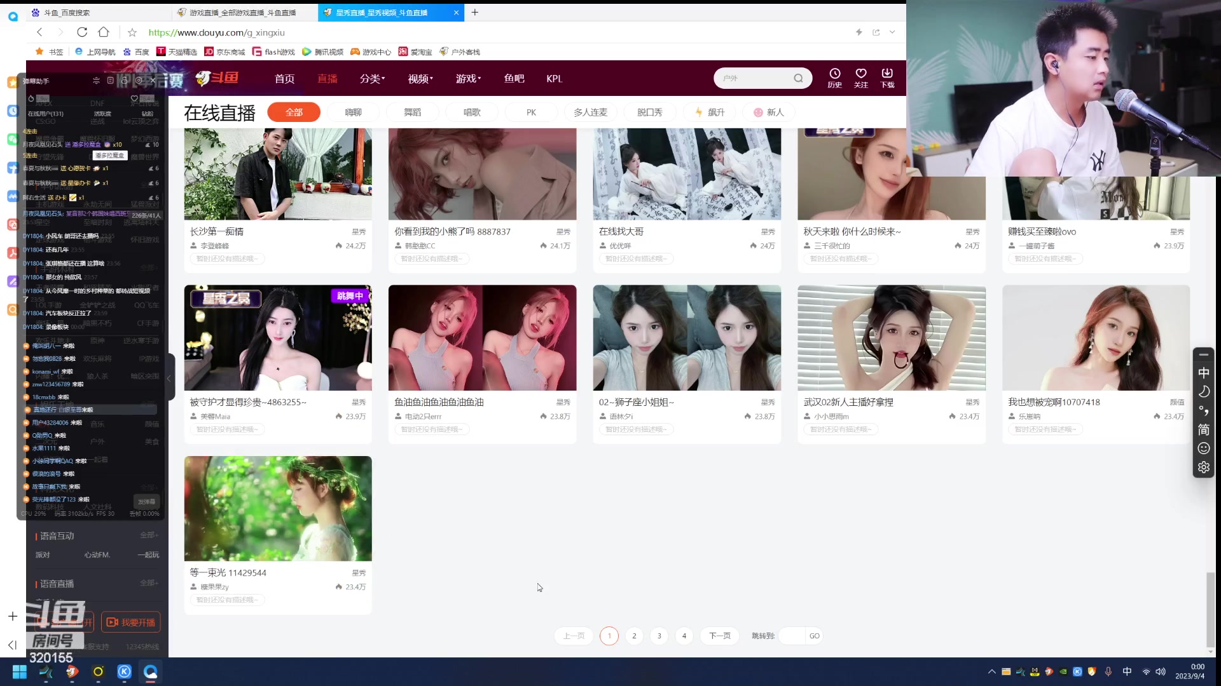Open 等一束光 11429544 stream thumbnail
The width and height of the screenshot is (1221, 686).
[x=278, y=508]
